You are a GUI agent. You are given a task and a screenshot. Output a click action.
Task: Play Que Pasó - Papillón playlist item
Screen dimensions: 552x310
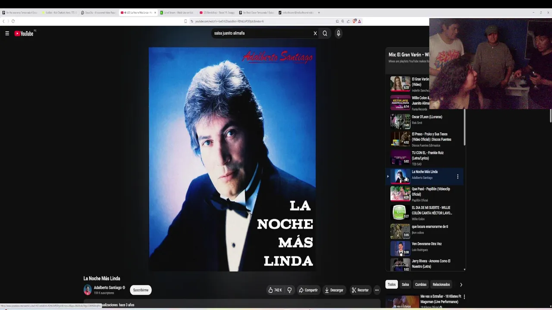425,194
